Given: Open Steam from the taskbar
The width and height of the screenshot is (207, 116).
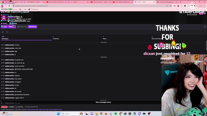Looking at the screenshot, I should pyautogui.click(x=135, y=114).
